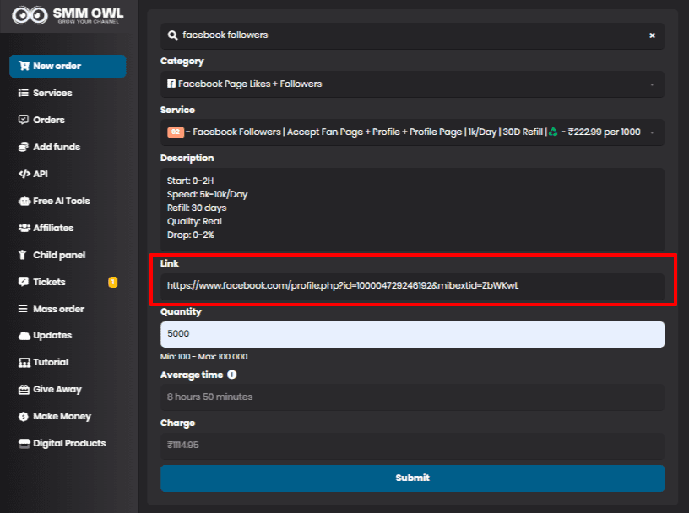Click the Link input field
The height and width of the screenshot is (513, 689).
[412, 286]
